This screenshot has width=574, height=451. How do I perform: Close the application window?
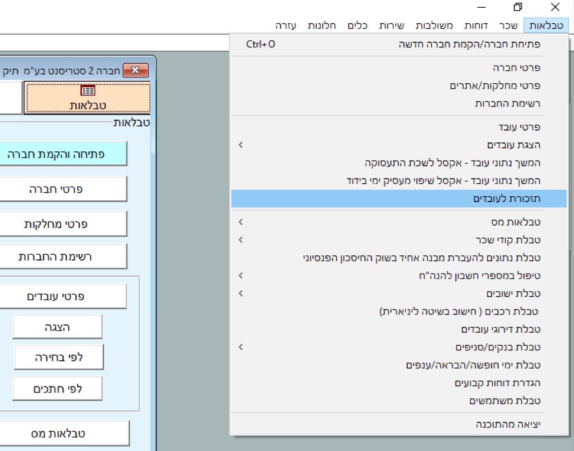(555, 7)
